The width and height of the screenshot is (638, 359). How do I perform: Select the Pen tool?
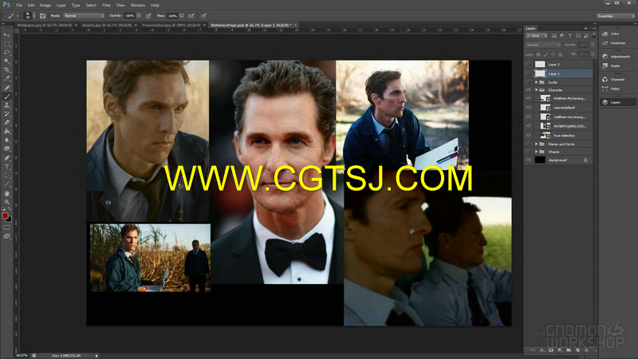(x=6, y=158)
